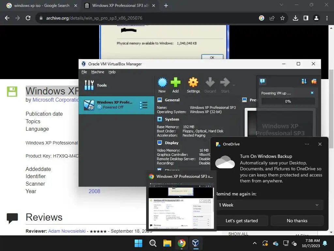Close the OneDrive notification

click(320, 144)
